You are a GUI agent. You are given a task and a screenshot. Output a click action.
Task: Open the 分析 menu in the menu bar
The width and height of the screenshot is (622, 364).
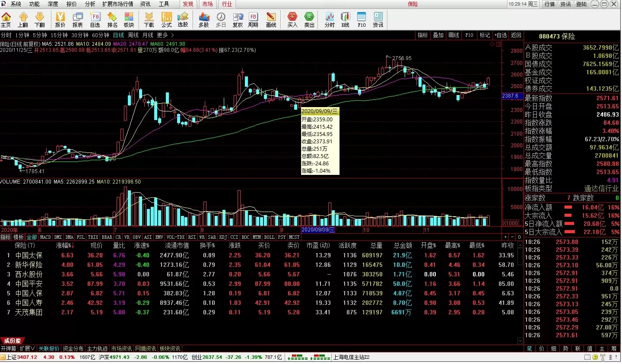point(90,4)
